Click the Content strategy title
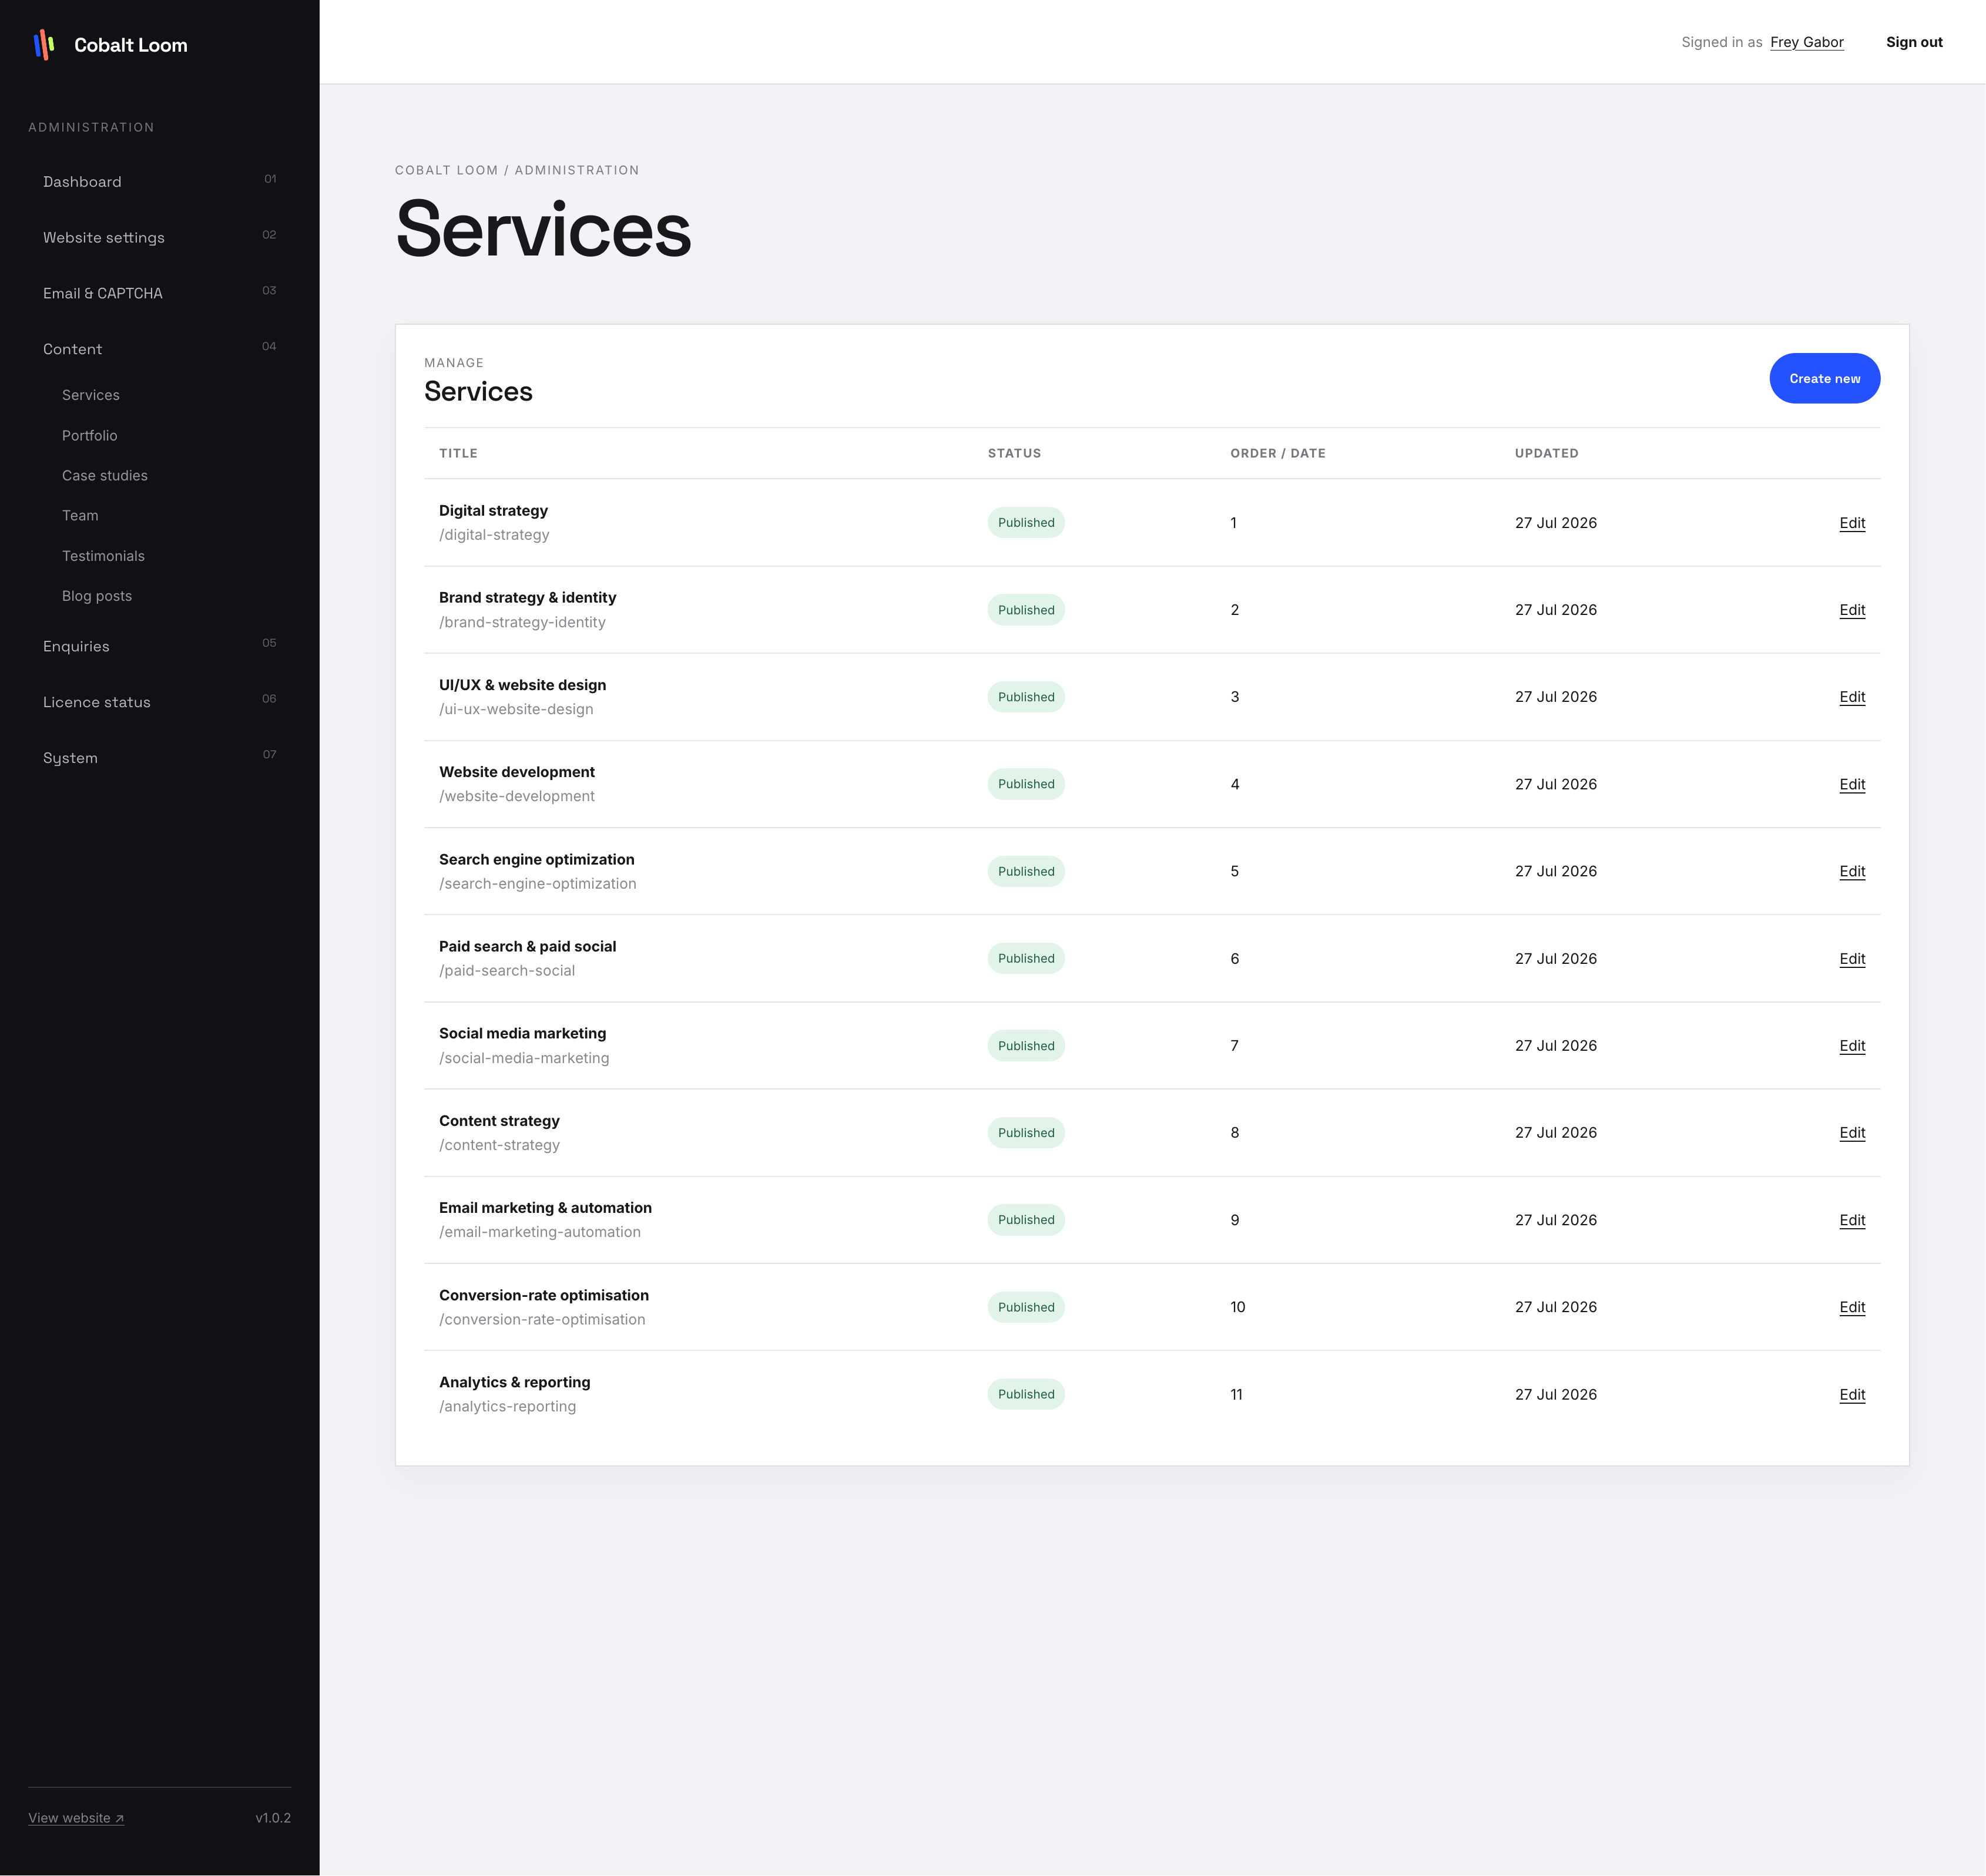This screenshot has width=1986, height=1876. [499, 1121]
